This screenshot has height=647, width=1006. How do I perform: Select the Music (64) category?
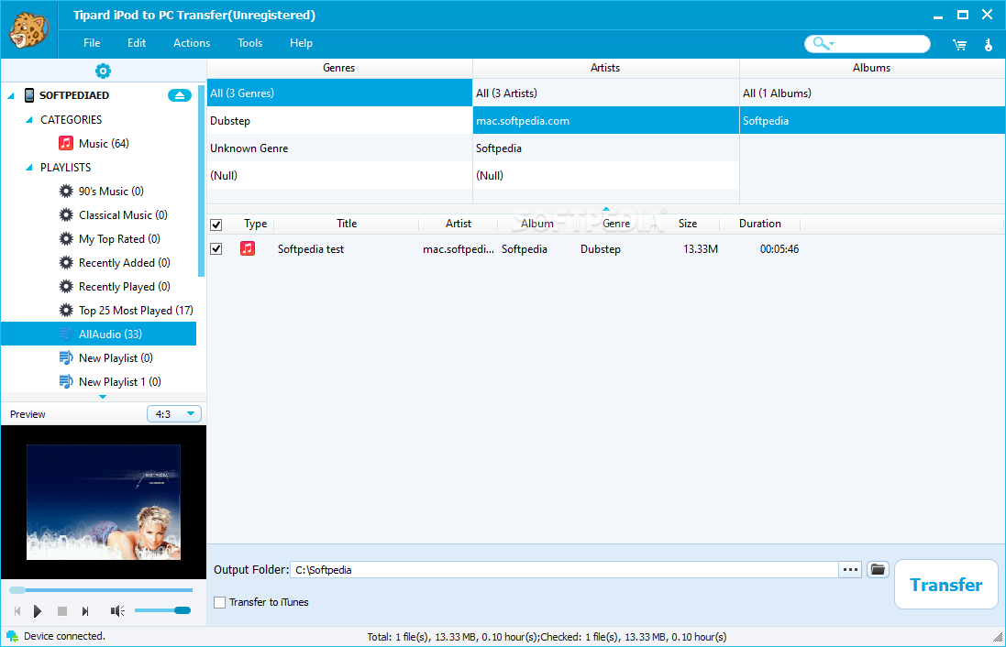(x=99, y=143)
